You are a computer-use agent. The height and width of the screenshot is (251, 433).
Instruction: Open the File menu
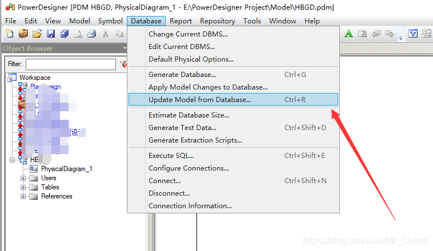coord(11,21)
